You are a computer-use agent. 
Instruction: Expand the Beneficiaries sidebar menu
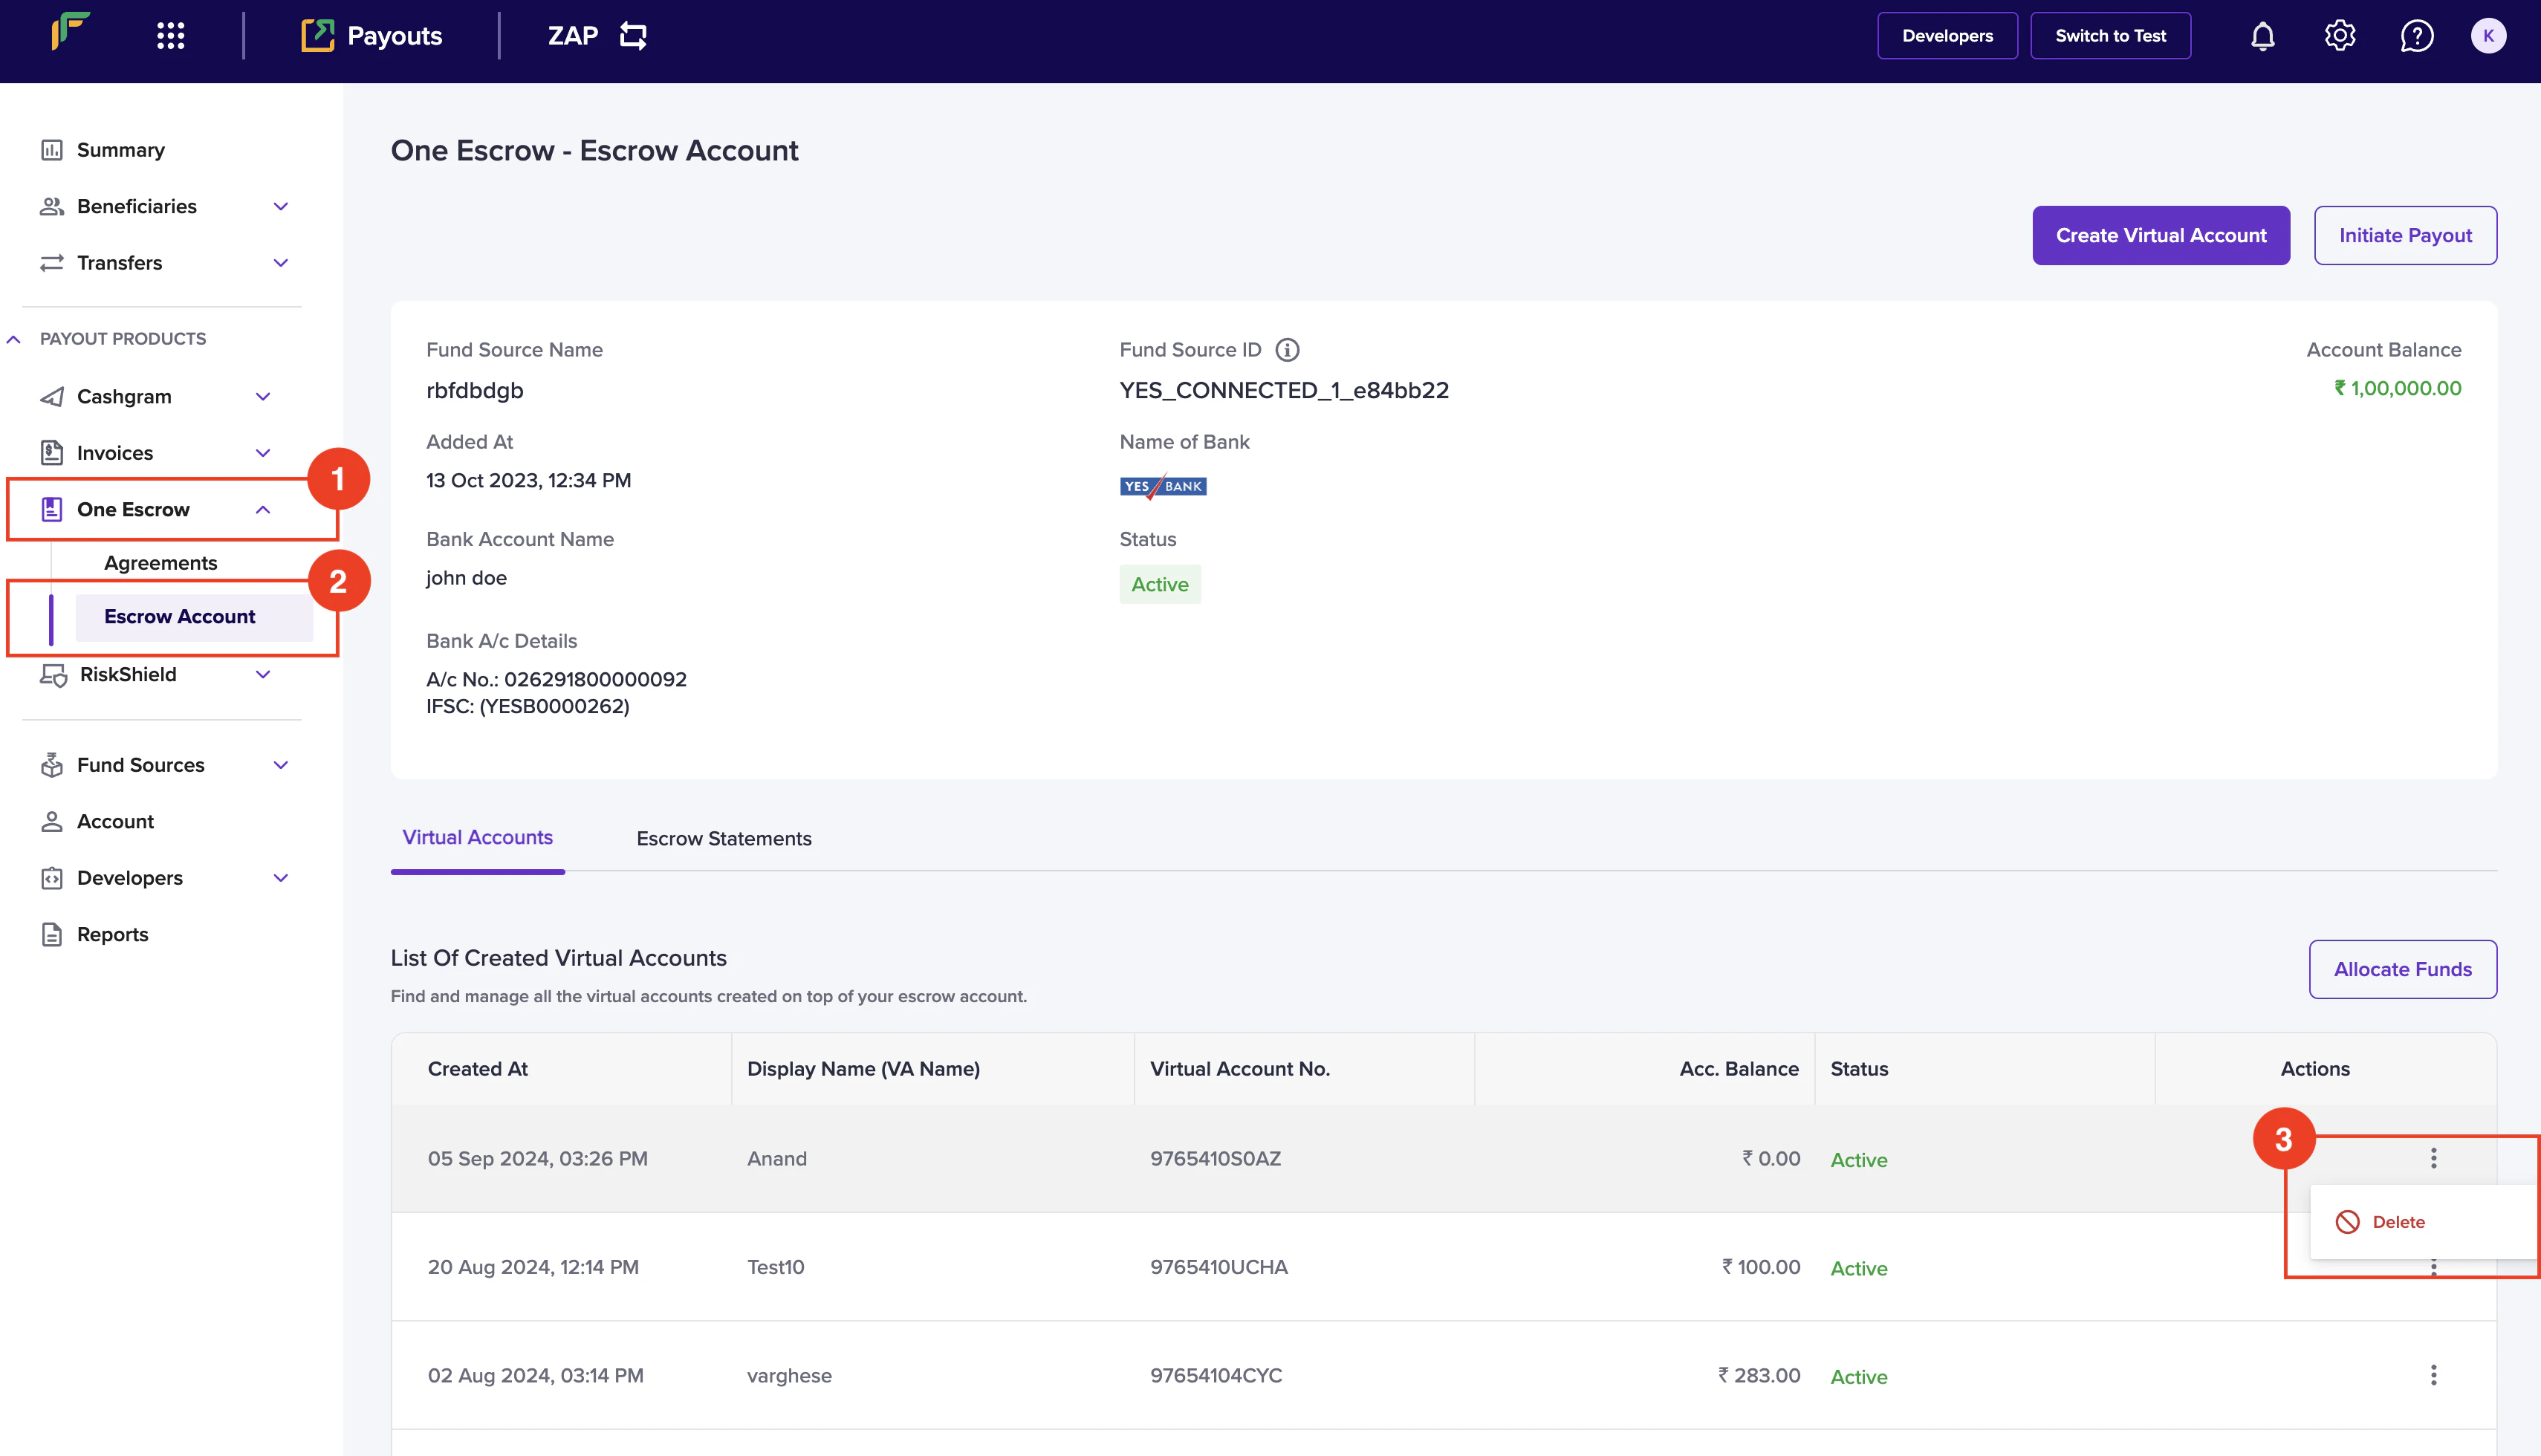[x=281, y=207]
